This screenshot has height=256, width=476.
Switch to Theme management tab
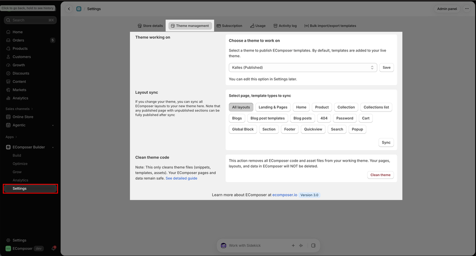(x=190, y=26)
